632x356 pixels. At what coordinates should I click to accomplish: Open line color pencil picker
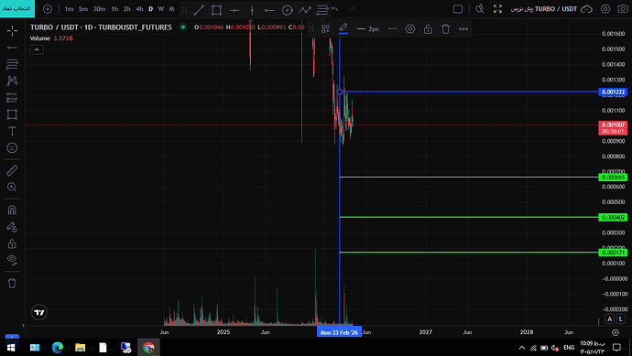(343, 28)
